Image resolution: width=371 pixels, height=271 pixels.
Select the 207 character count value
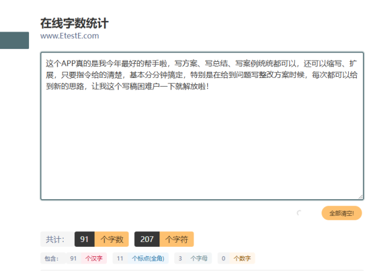coord(147,239)
